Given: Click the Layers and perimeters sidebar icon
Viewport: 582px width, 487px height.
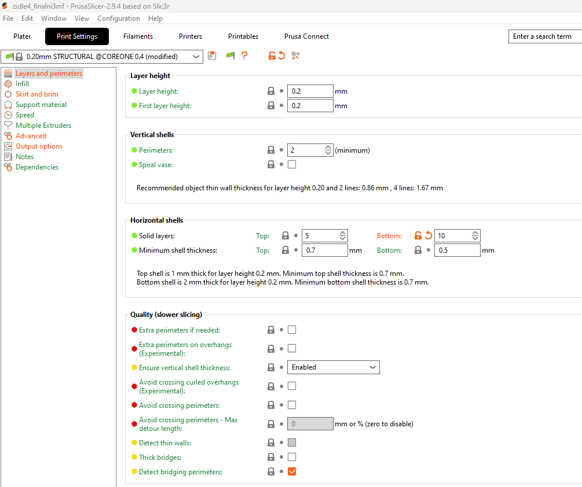Looking at the screenshot, I should click(x=8, y=73).
